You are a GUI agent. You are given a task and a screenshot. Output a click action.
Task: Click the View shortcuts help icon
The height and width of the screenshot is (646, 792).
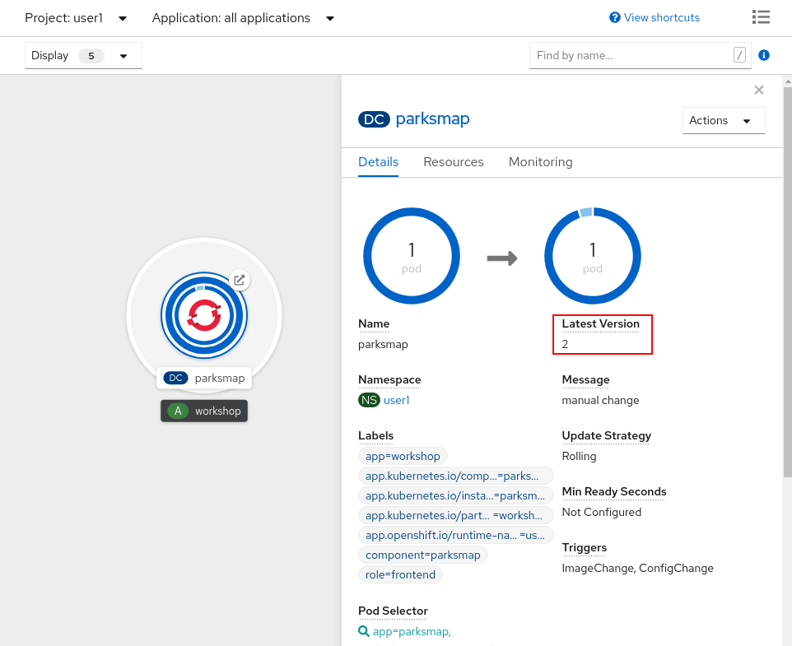[614, 17]
